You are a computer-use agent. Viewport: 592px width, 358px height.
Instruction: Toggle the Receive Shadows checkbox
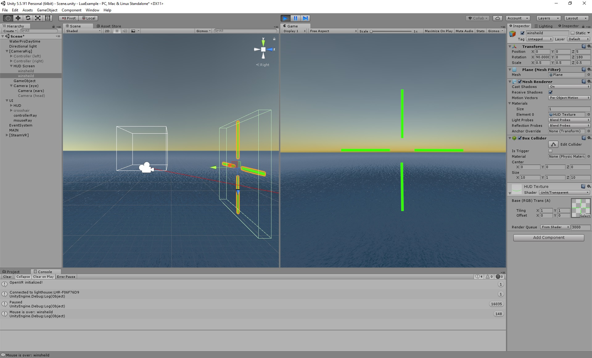coord(550,92)
